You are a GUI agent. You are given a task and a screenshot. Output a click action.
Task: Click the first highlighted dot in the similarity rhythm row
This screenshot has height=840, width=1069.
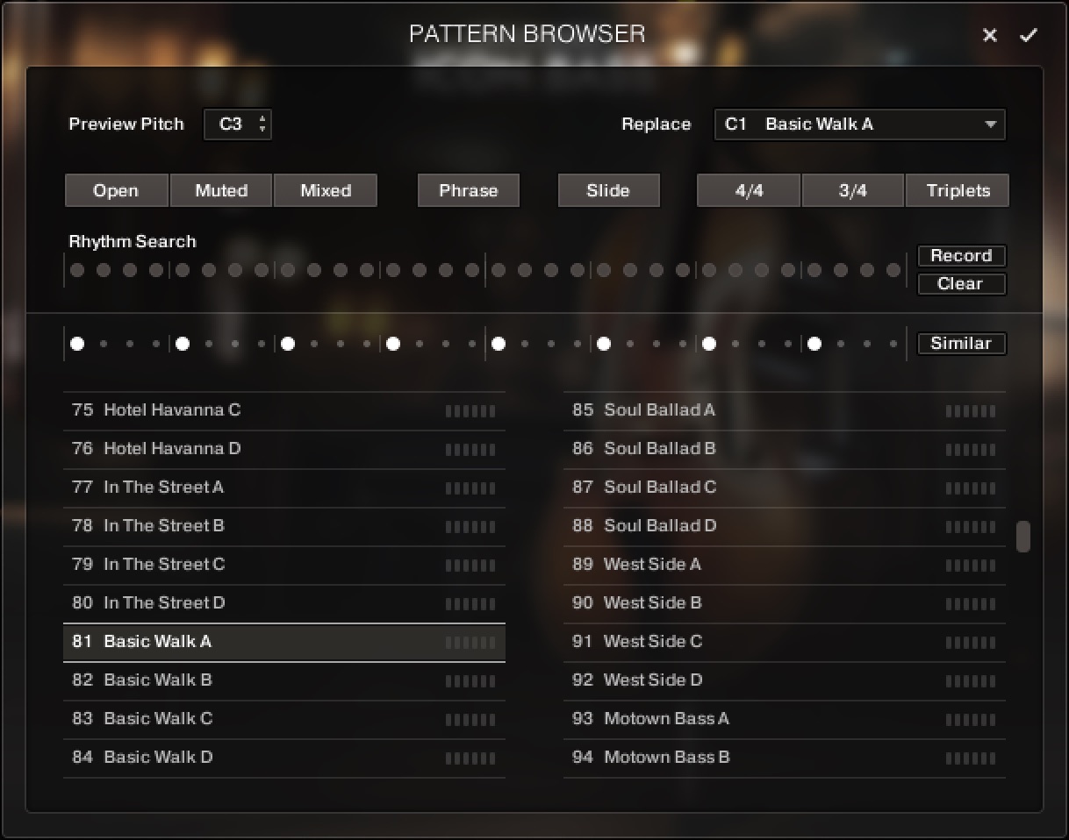76,344
